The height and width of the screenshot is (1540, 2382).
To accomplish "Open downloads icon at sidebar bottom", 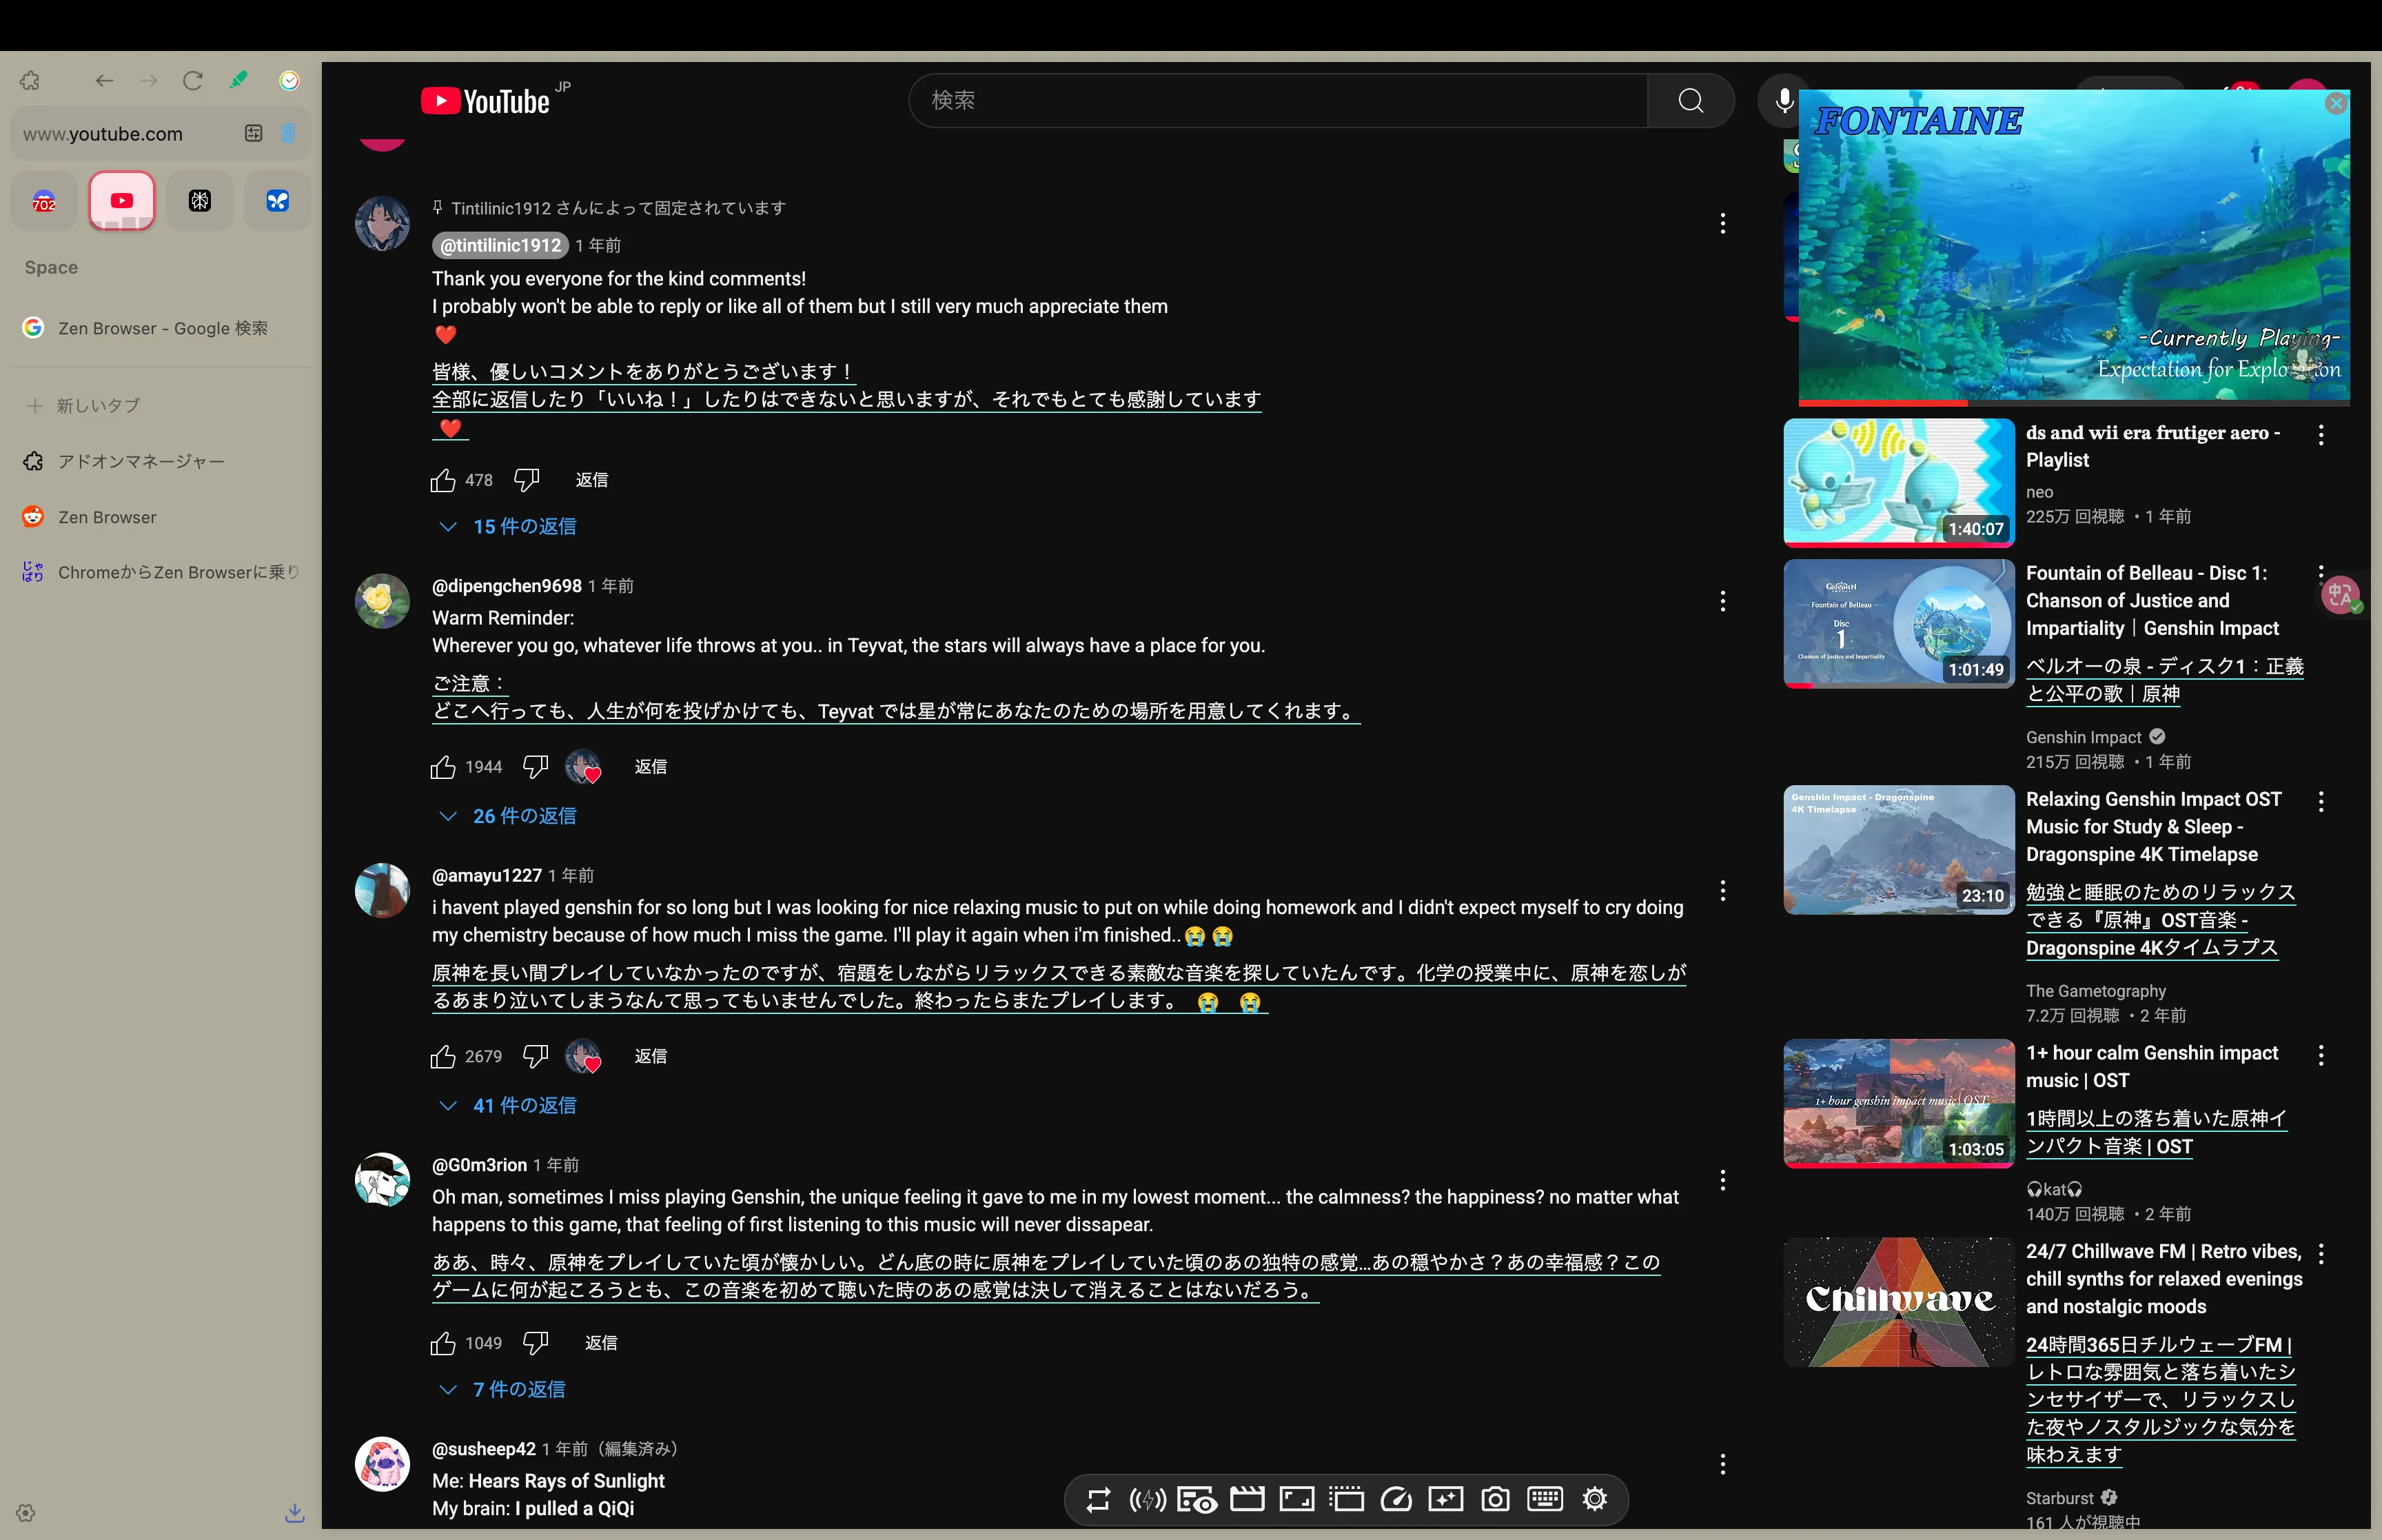I will coord(295,1513).
